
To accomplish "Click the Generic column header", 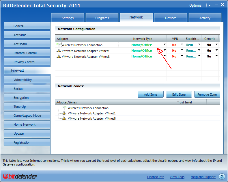I will click(x=210, y=39).
